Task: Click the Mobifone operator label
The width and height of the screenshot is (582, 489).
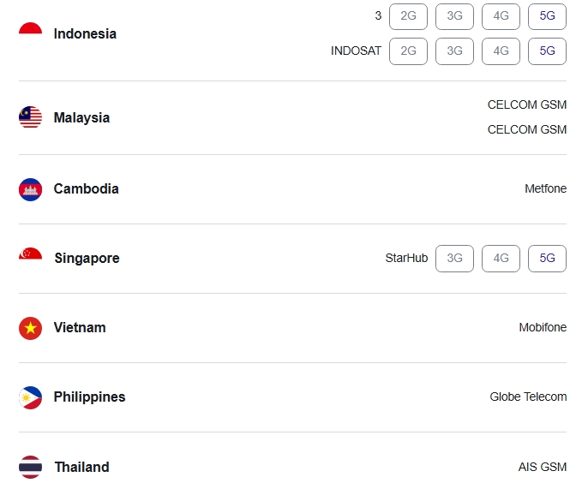Action: click(543, 327)
